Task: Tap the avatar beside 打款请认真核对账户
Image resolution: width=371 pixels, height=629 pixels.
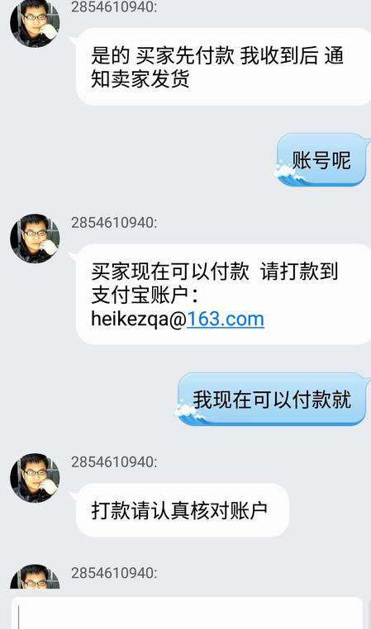Action: click(x=35, y=478)
